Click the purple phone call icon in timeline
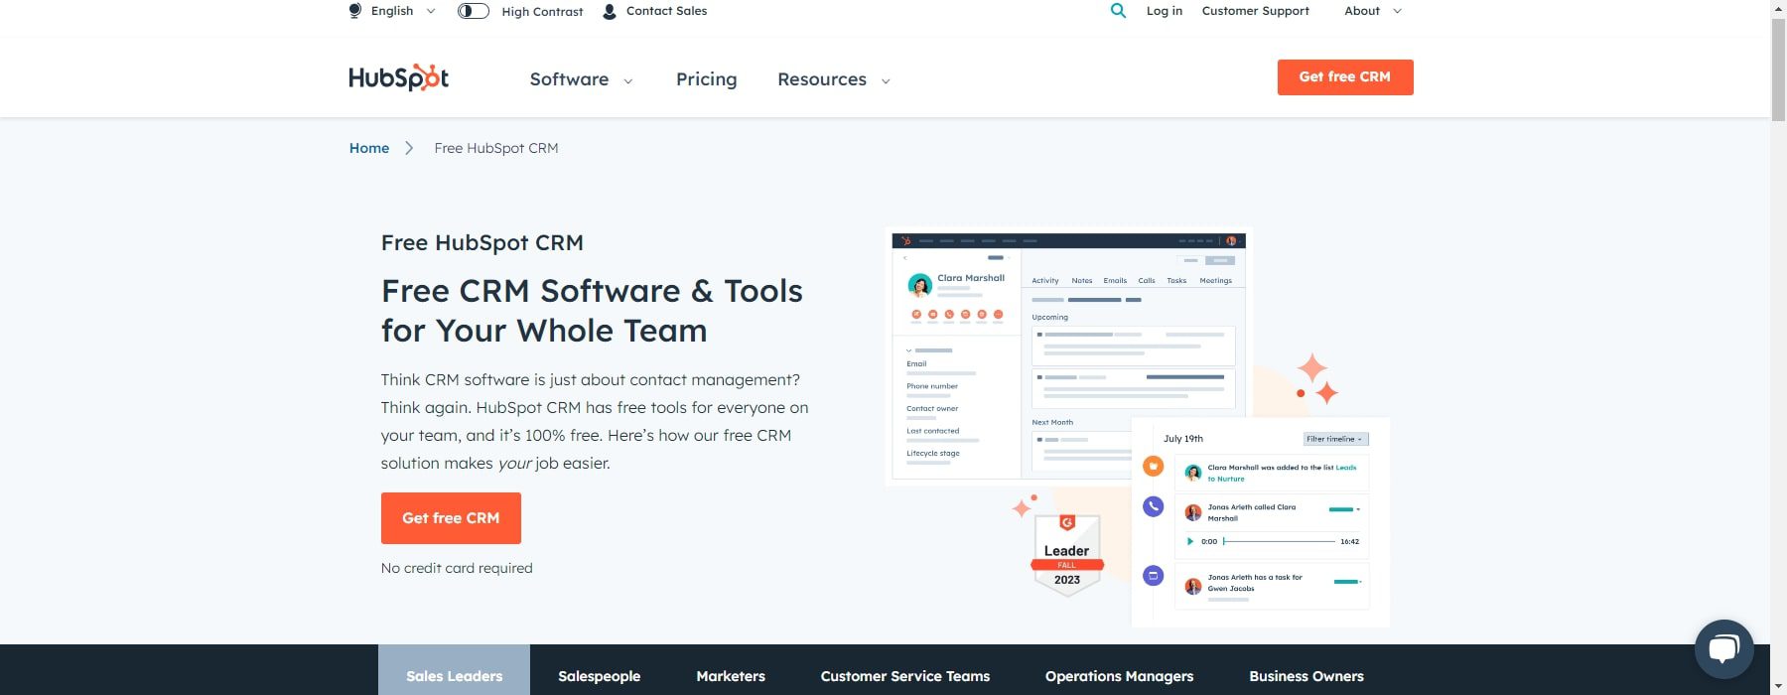Viewport: 1787px width, 695px height. point(1153,506)
